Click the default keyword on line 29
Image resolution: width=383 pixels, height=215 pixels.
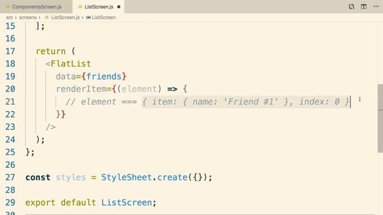click(78, 202)
